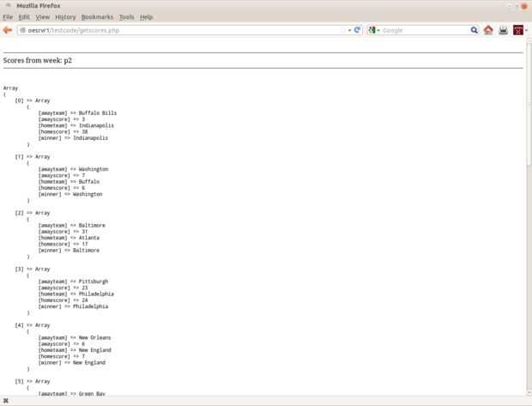Image resolution: width=532 pixels, height=406 pixels.
Task: Click the '[winner] => Baltimore' line
Action: 69,251
